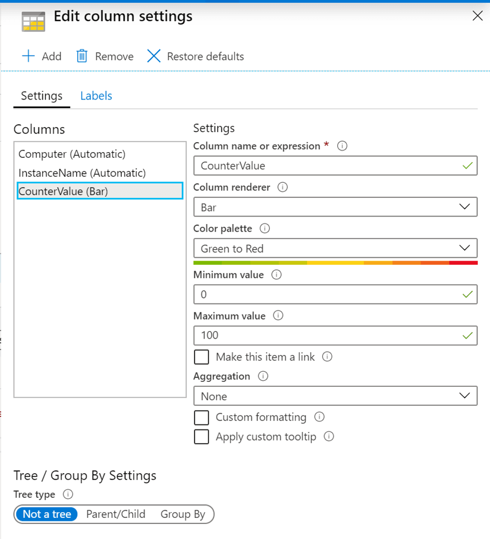Click info icon next to Color palette
The height and width of the screenshot is (539, 490).
click(265, 229)
